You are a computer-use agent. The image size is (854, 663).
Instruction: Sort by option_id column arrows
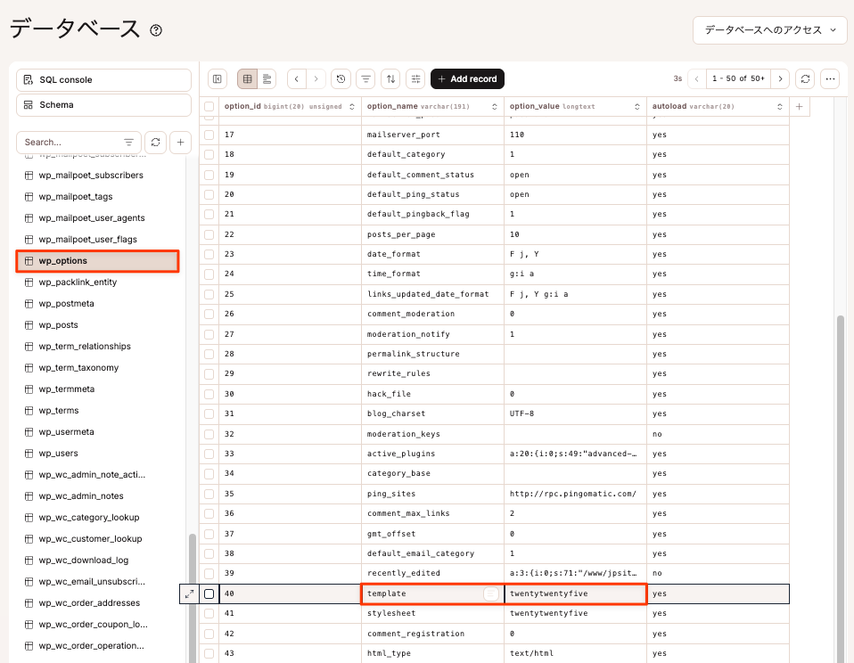point(352,107)
